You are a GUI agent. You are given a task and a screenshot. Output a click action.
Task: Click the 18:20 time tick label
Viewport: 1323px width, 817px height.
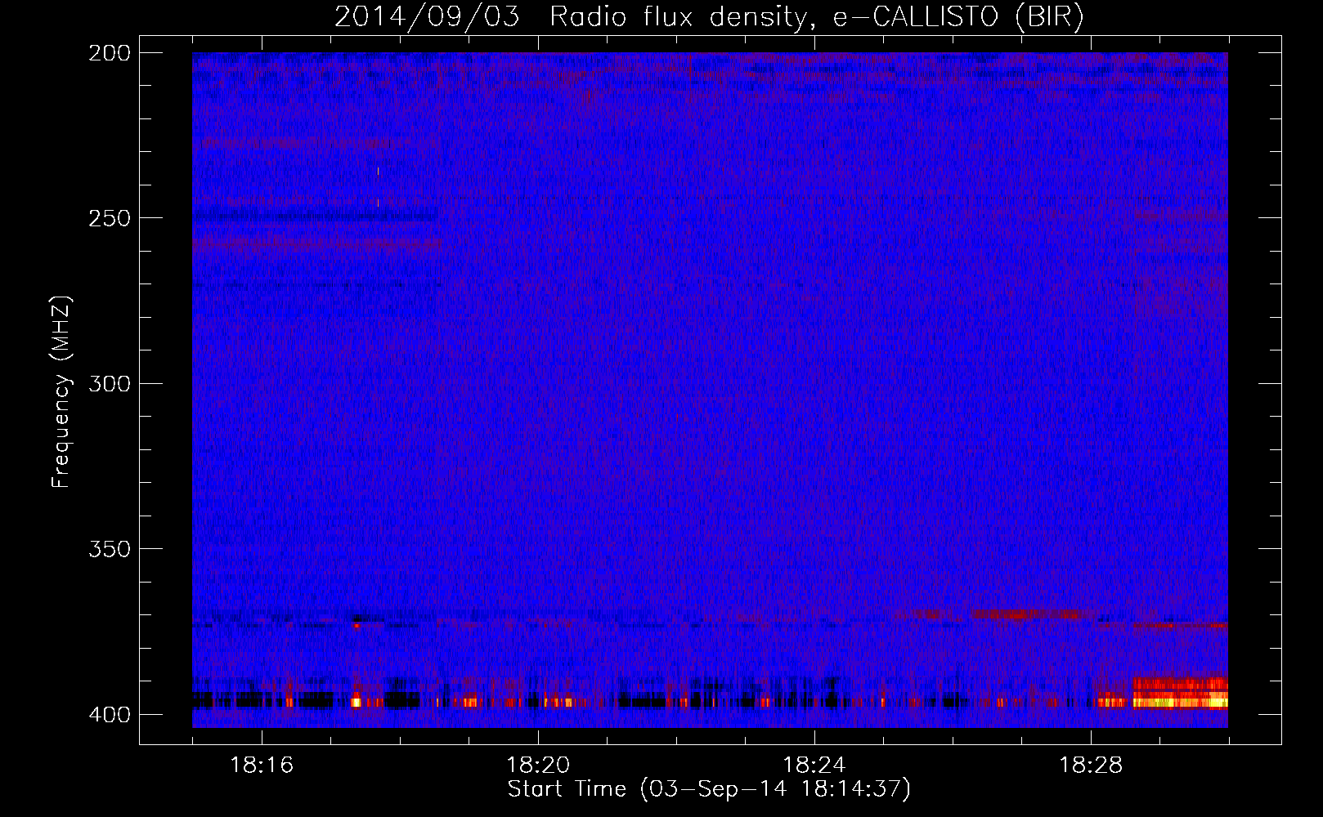(x=538, y=766)
